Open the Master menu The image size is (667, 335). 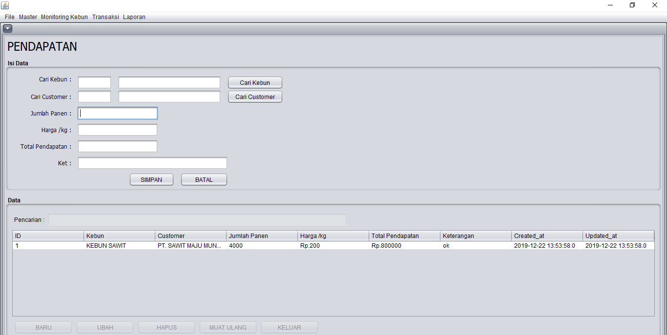click(28, 17)
